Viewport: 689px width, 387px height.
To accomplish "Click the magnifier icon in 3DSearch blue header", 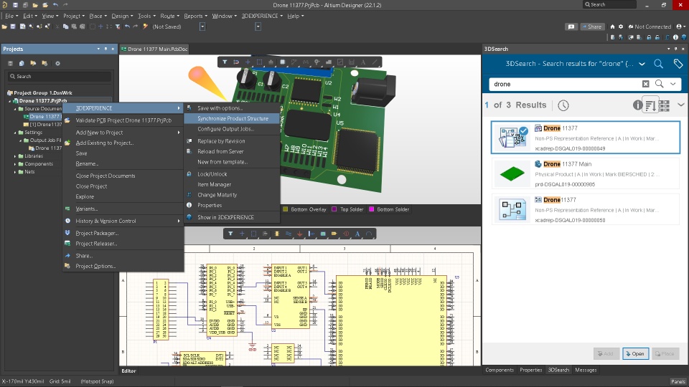I will [x=658, y=64].
